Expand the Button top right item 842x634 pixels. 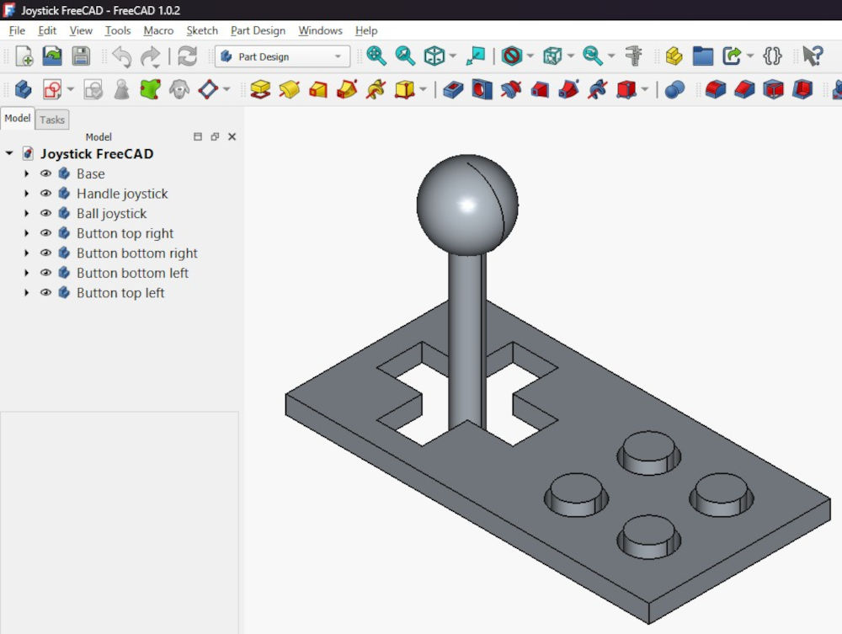pos(26,233)
